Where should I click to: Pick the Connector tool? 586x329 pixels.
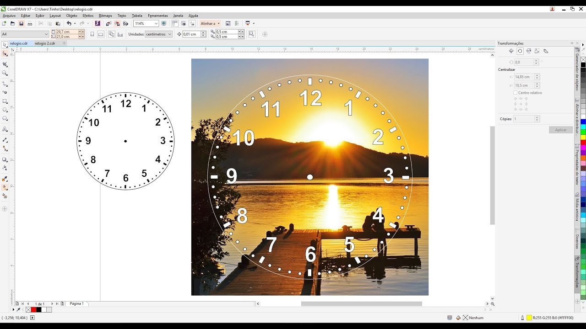click(5, 149)
